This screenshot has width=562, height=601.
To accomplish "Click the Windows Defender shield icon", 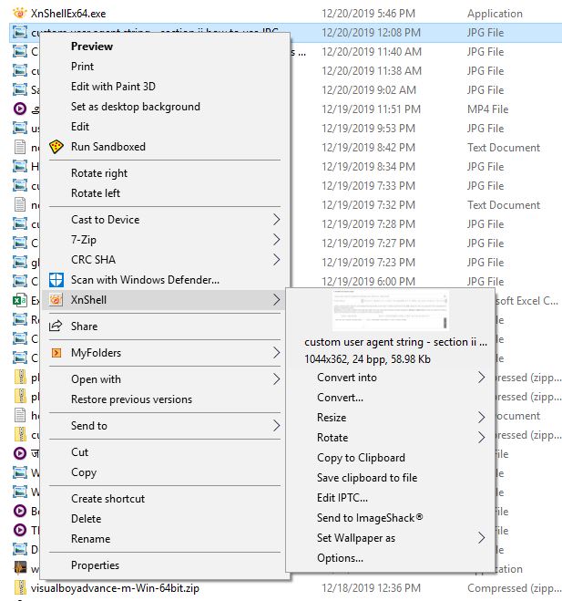I will coord(56,280).
